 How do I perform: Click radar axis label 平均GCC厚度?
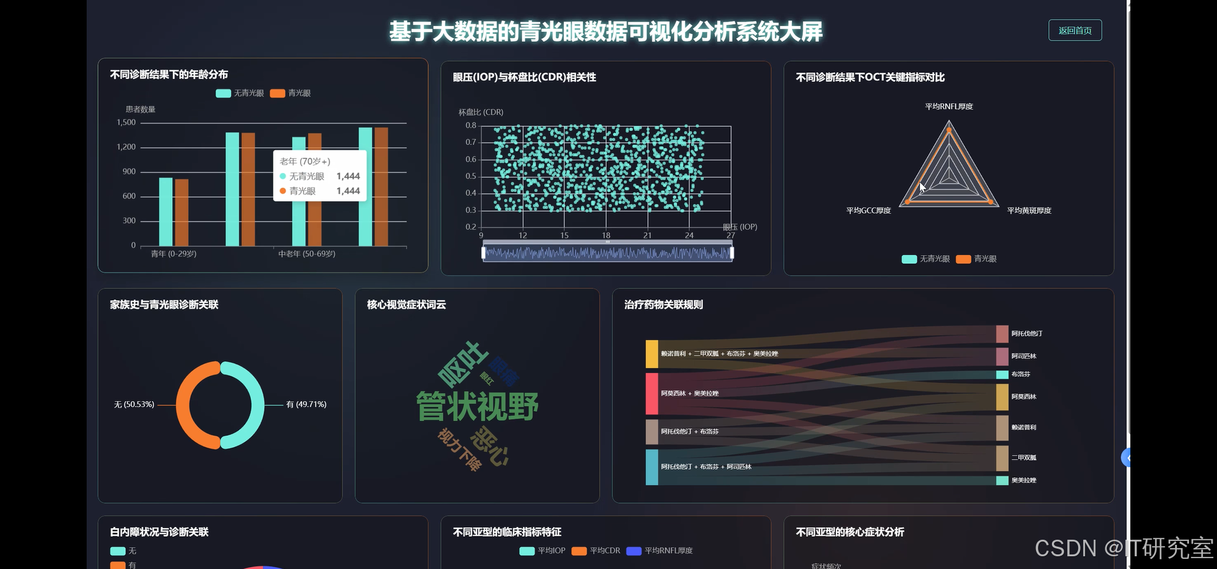(868, 211)
